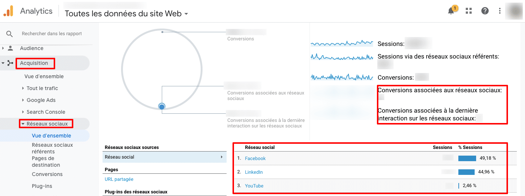
Task: Click the 'Plug-ins des réseaux sociaux' heading
Action: (x=136, y=192)
